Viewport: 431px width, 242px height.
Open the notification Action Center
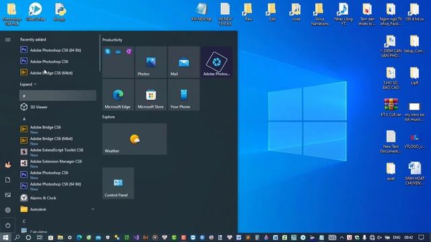(x=421, y=237)
